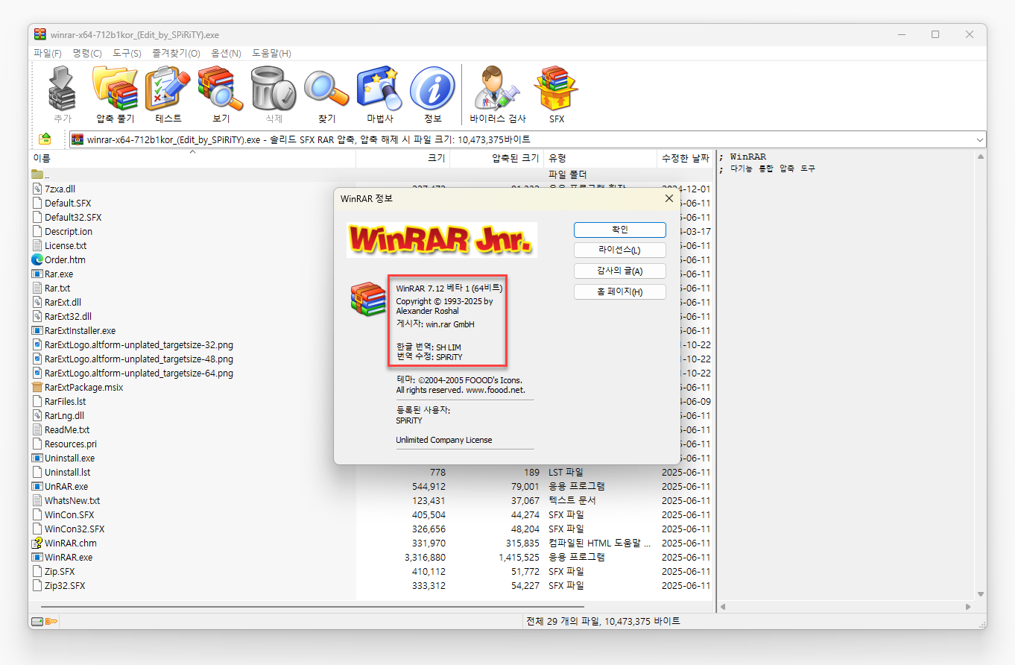The width and height of the screenshot is (1015, 665).
Task: Click the WinRAR.exe application icon
Action: pyautogui.click(x=38, y=557)
